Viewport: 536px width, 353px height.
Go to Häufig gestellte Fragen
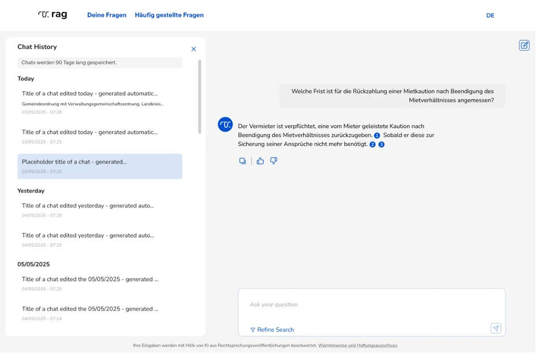tap(169, 15)
